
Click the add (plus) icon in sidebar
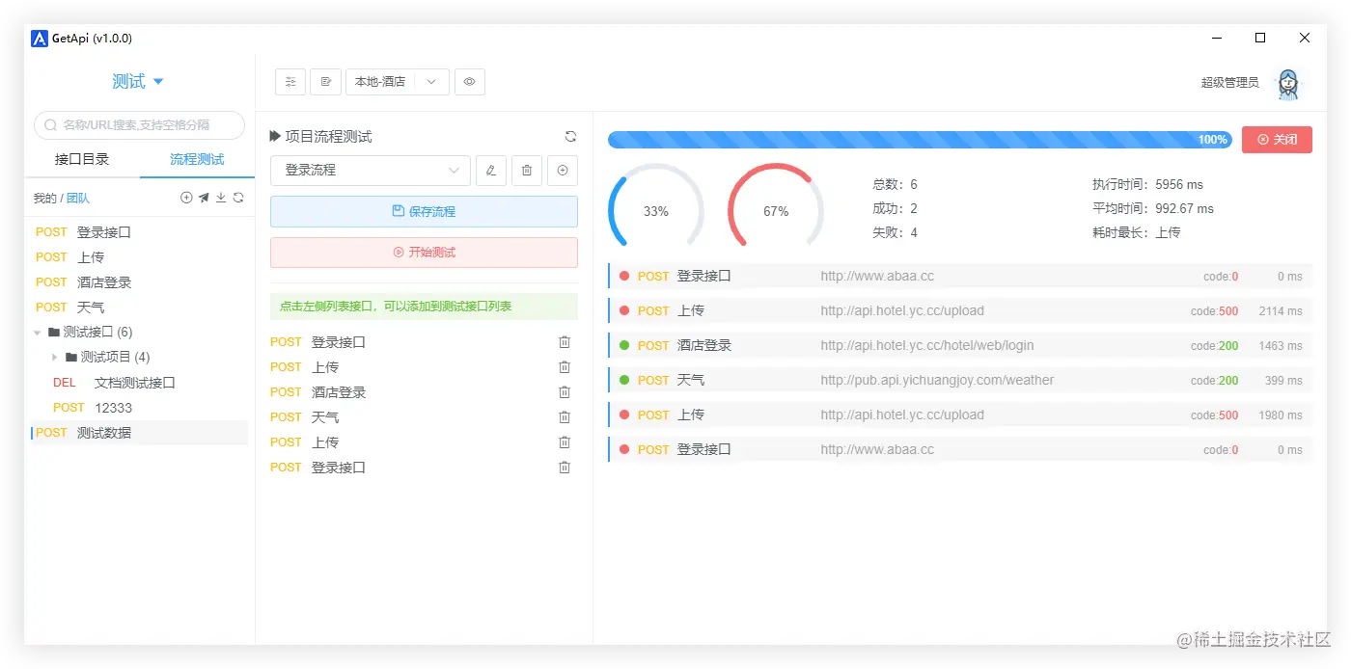(186, 198)
